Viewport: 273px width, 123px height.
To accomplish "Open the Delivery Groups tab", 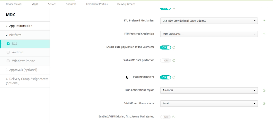I will click(126, 4).
